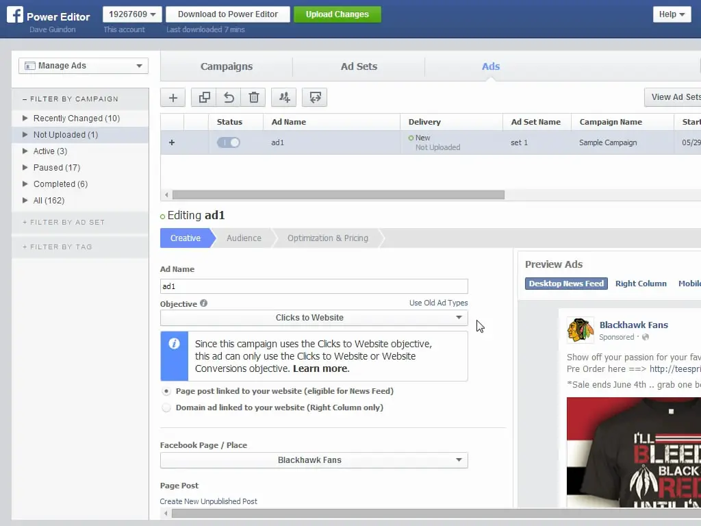Click the export import toolbar icon

tap(315, 97)
